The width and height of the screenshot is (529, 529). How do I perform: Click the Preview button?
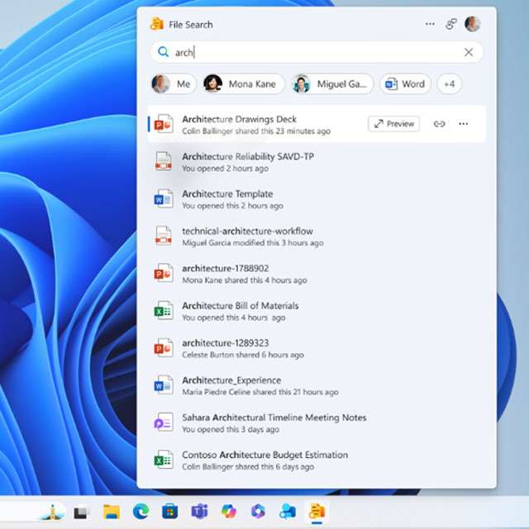[393, 124]
